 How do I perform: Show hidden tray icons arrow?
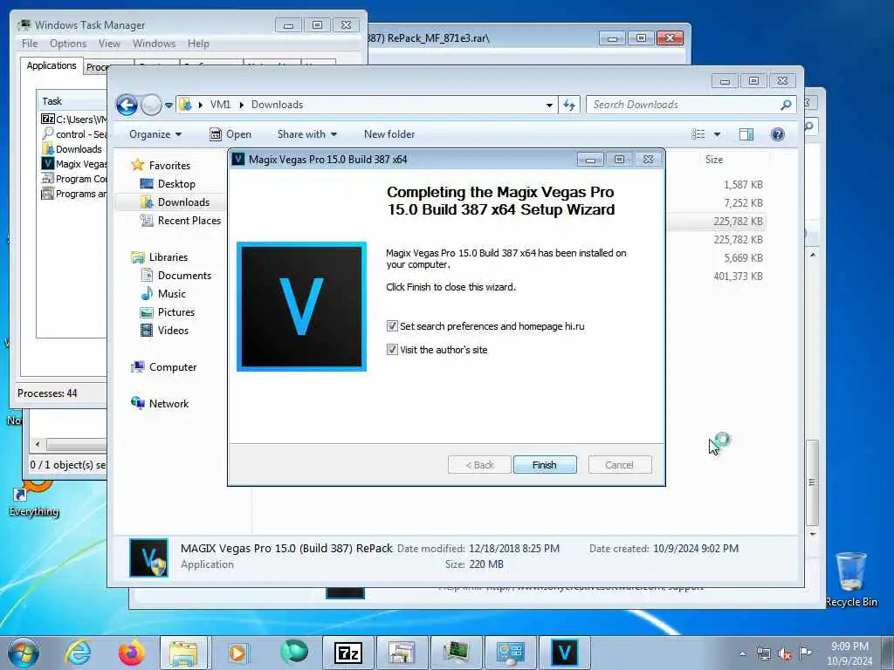742,653
